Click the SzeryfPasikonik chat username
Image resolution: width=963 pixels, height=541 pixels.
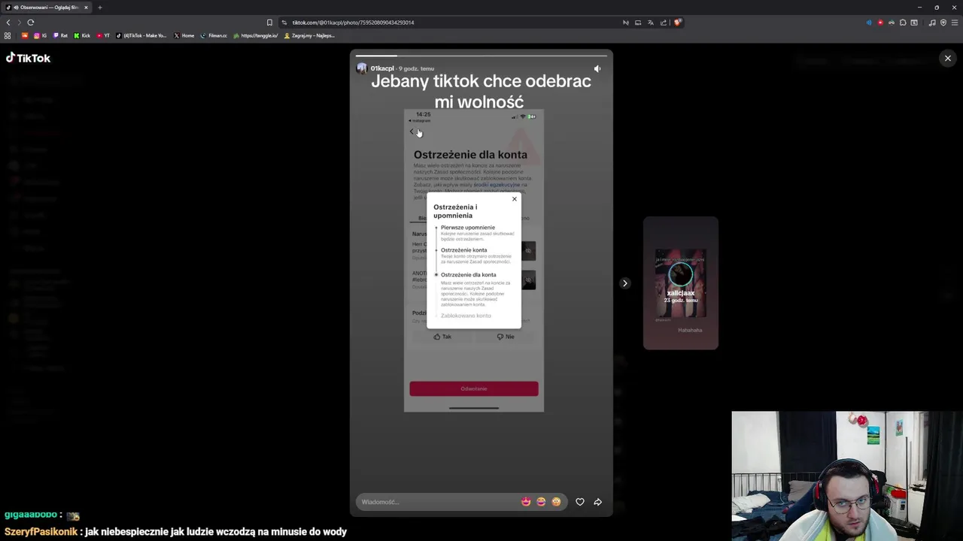pos(41,531)
